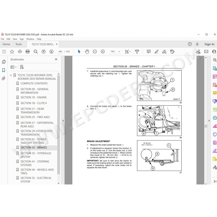Click bookmarks scroll down arrow
Image resolution: width=217 pixels, height=217 pixels.
(59, 183)
